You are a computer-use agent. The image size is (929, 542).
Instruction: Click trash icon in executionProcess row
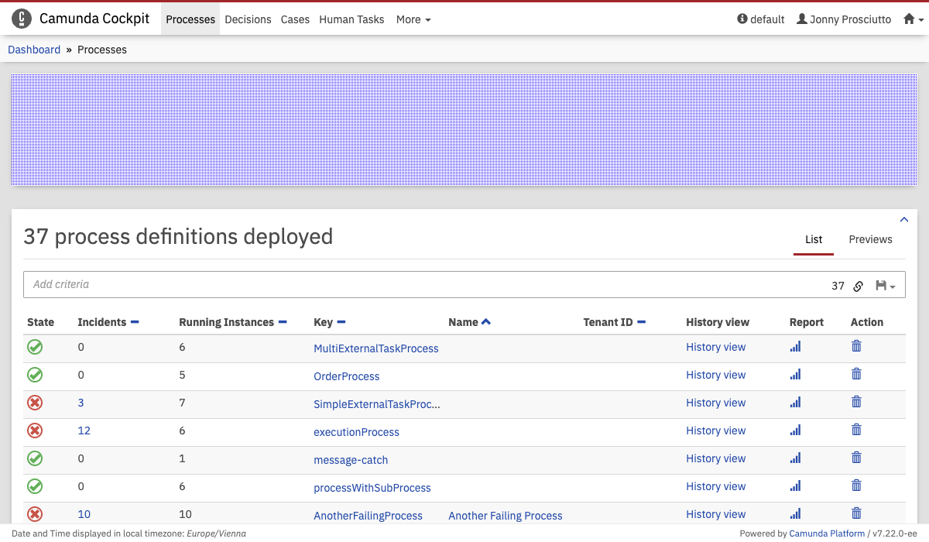pos(856,431)
